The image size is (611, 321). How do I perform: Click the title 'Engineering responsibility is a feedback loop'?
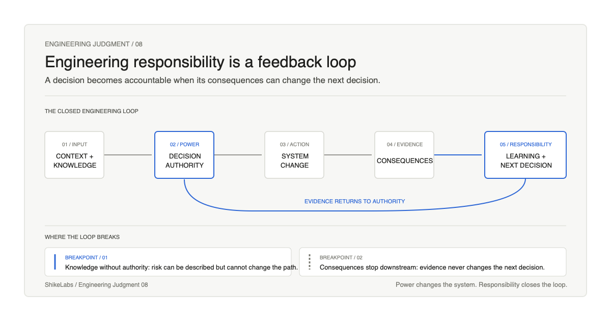201,62
